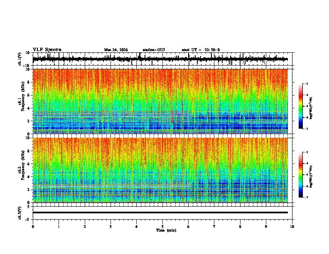The height and width of the screenshot is (254, 329).
Task: Click the "VLF Spectra" plot title
Action: click(x=47, y=50)
